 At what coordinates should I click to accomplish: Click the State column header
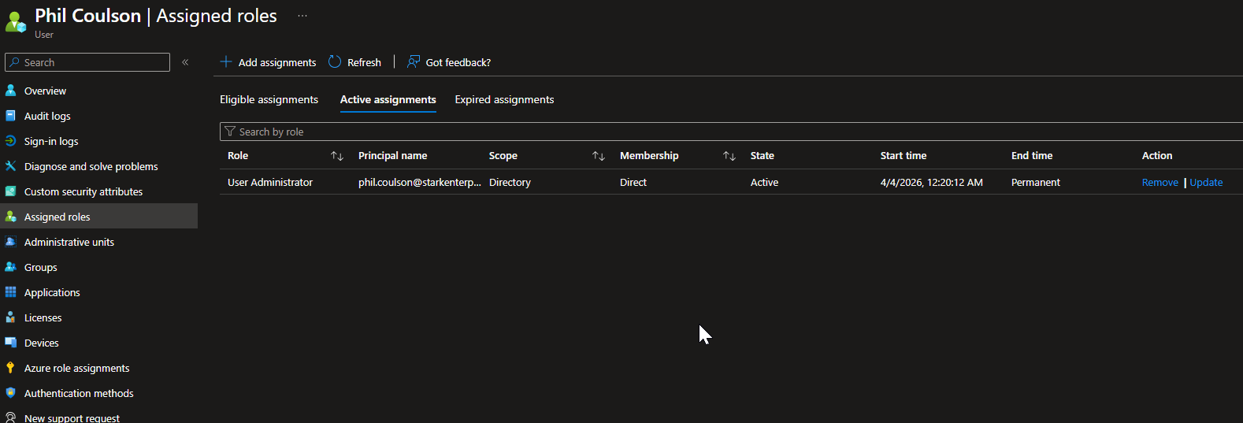(x=762, y=155)
